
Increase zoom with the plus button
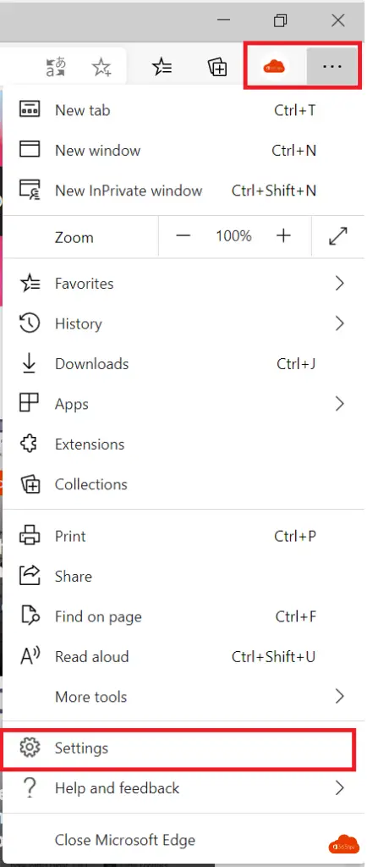point(283,237)
